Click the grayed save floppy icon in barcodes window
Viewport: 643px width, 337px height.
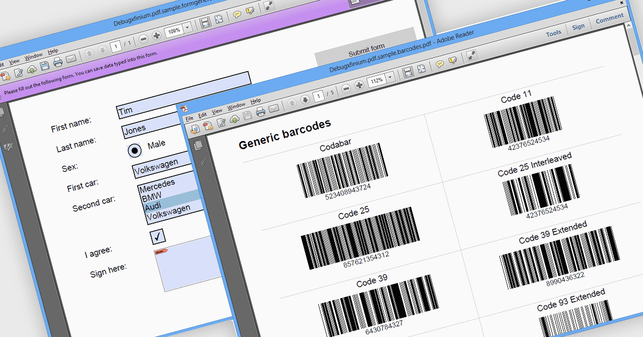tap(248, 114)
